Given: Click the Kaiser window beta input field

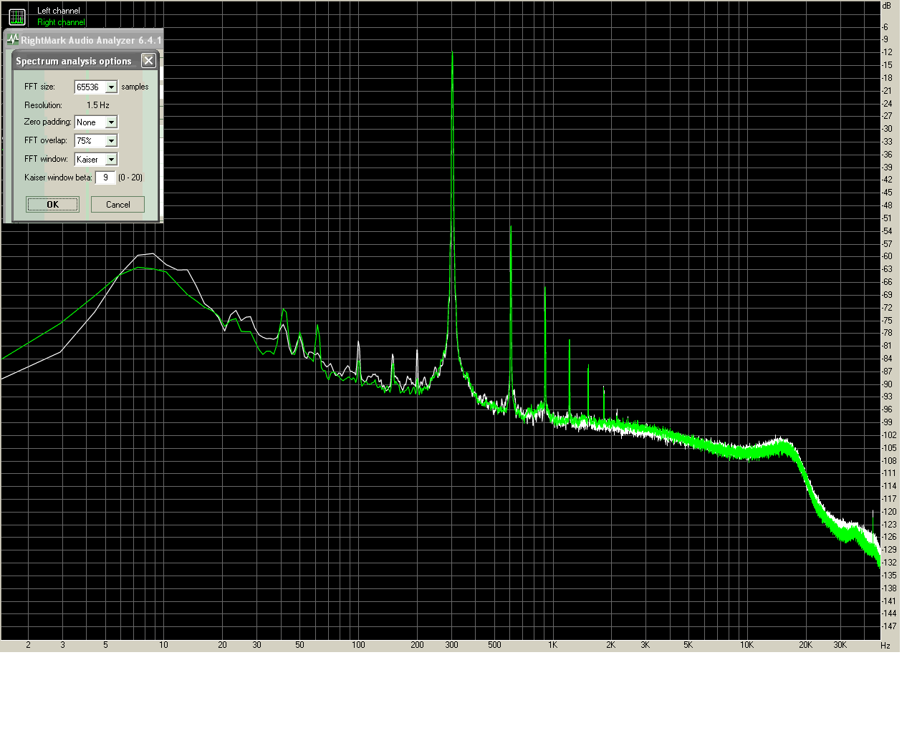Looking at the screenshot, I should click(x=105, y=178).
